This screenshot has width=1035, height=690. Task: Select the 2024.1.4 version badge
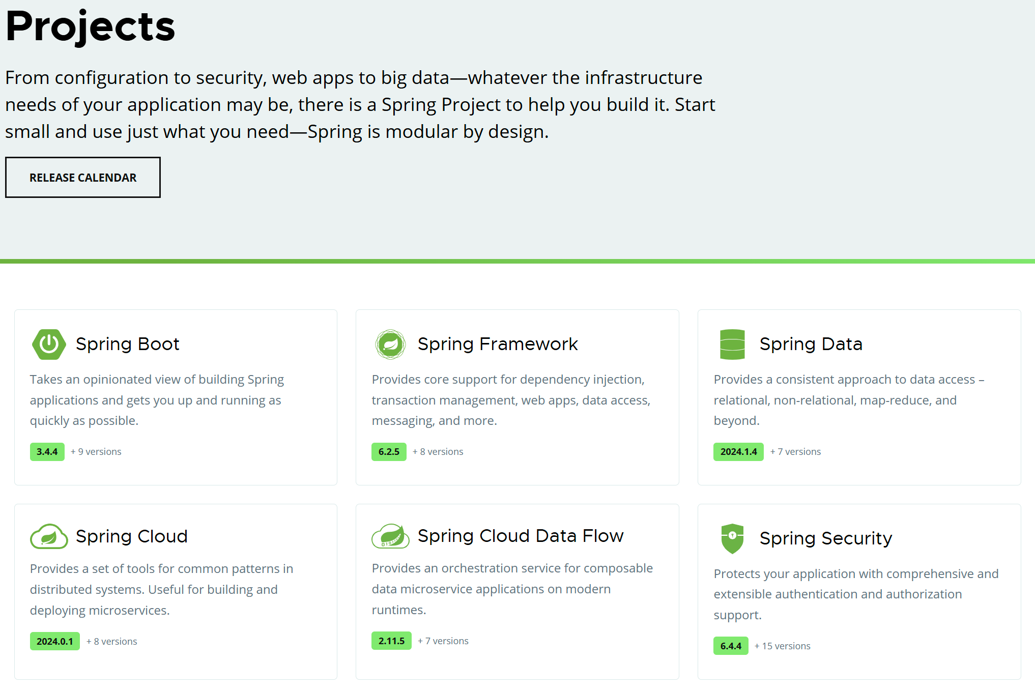click(x=738, y=452)
